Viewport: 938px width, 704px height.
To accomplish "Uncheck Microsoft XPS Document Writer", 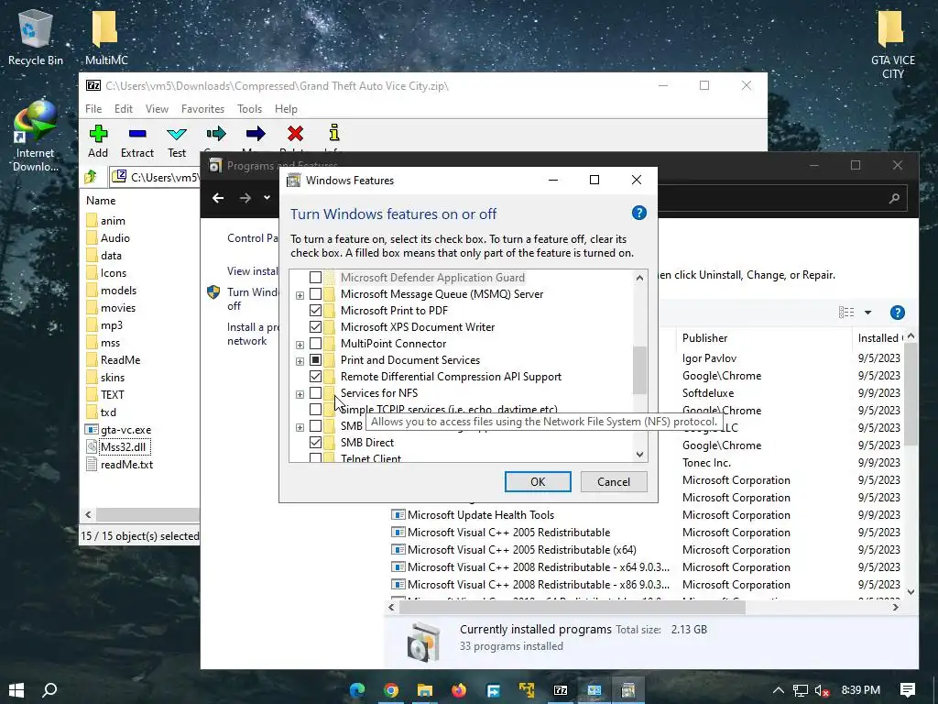I will pyautogui.click(x=315, y=327).
